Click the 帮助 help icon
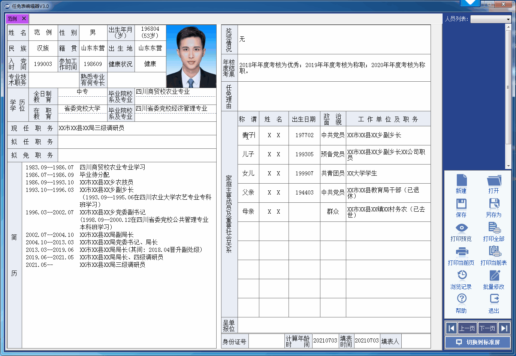The width and height of the screenshot is (516, 356). pyautogui.click(x=461, y=299)
